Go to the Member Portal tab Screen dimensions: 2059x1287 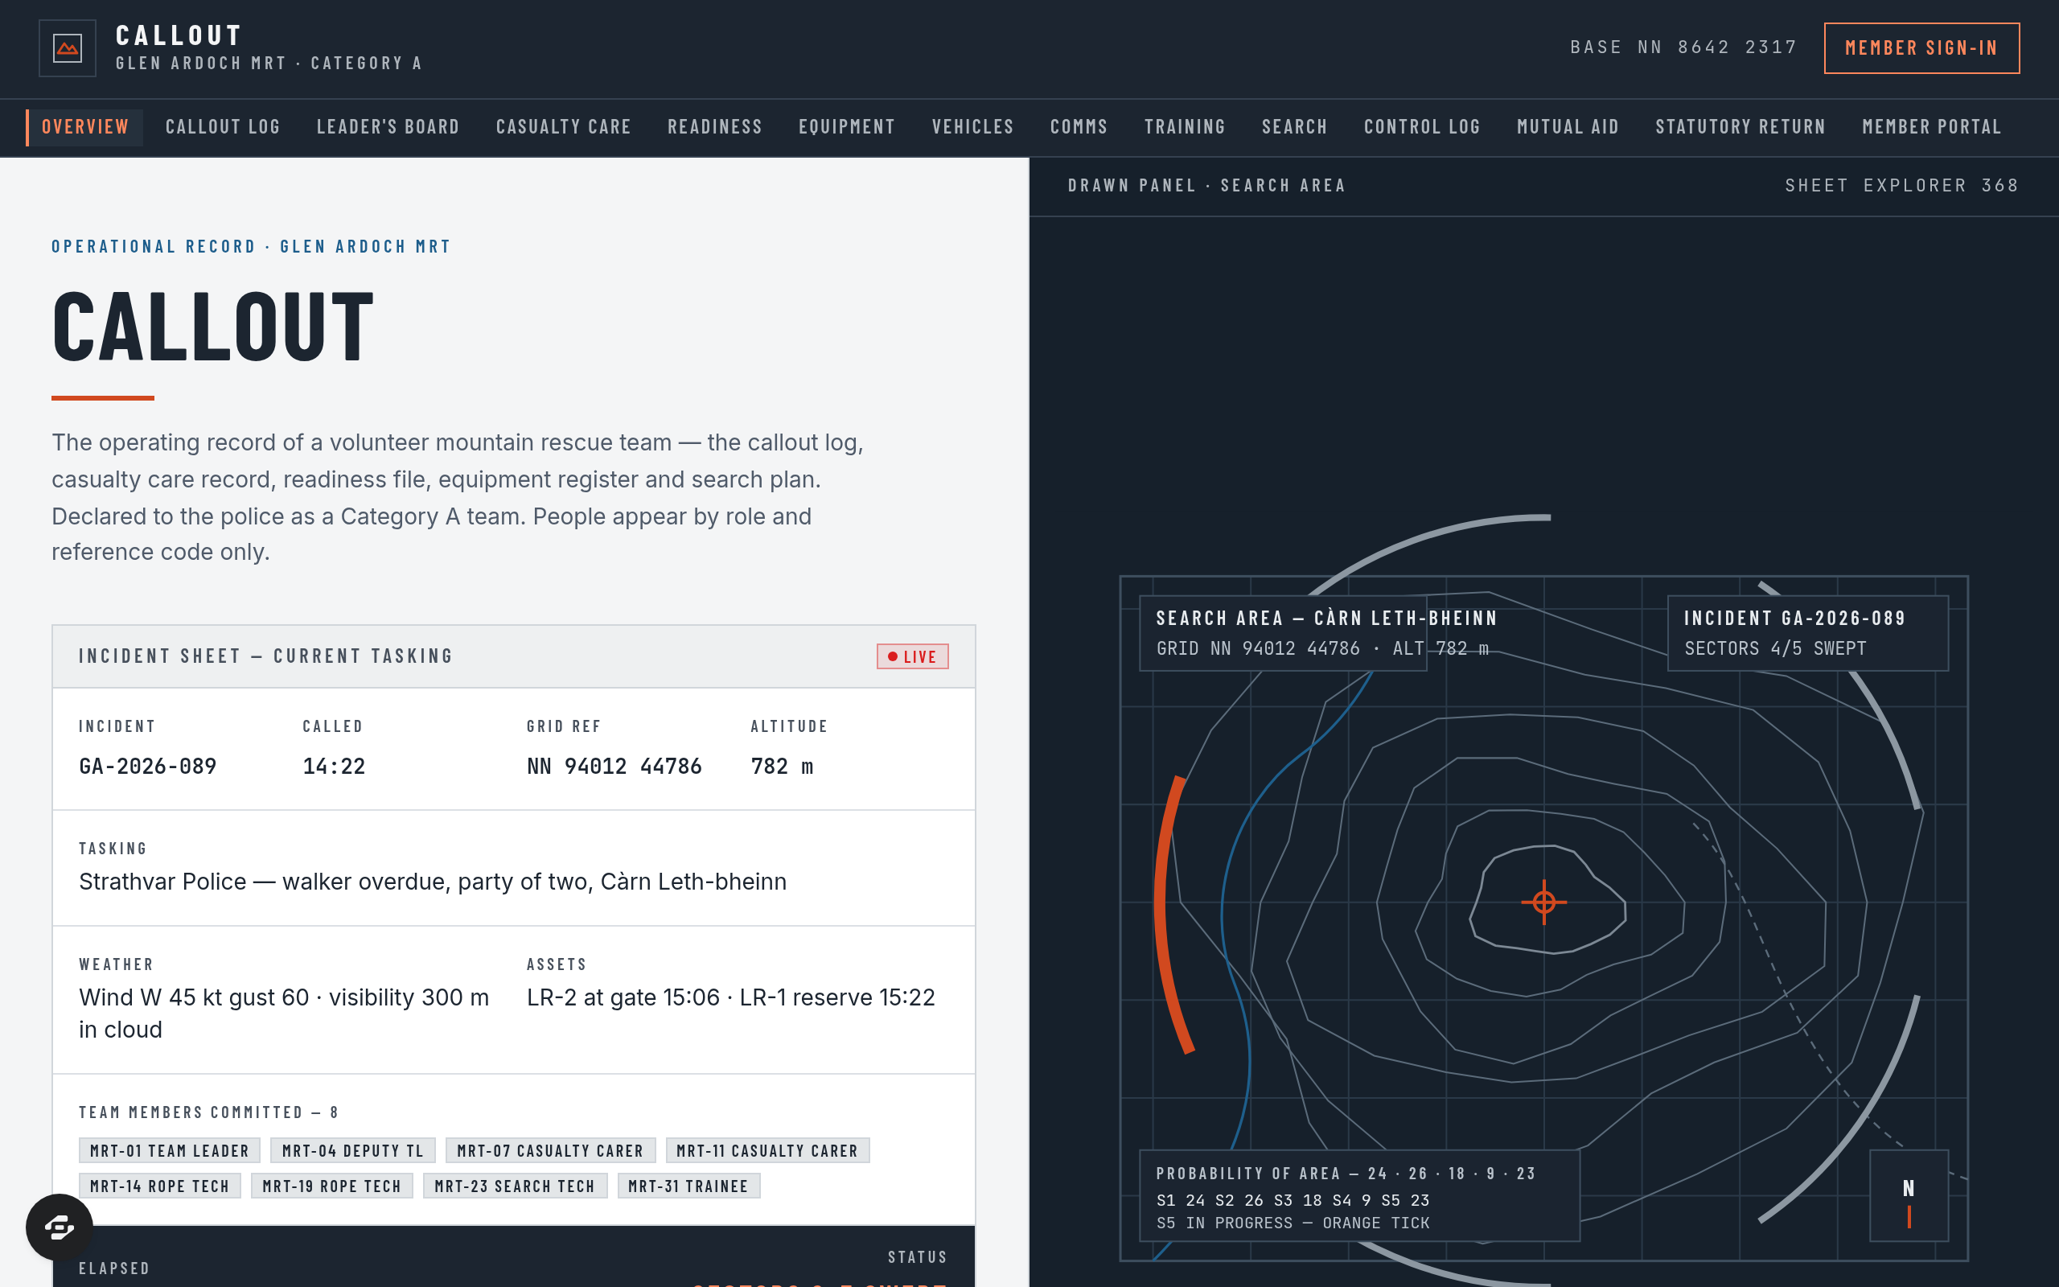[x=1931, y=127]
